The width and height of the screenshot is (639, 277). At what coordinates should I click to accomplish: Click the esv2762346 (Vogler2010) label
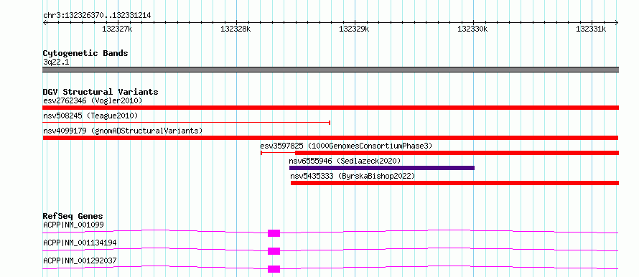point(93,100)
